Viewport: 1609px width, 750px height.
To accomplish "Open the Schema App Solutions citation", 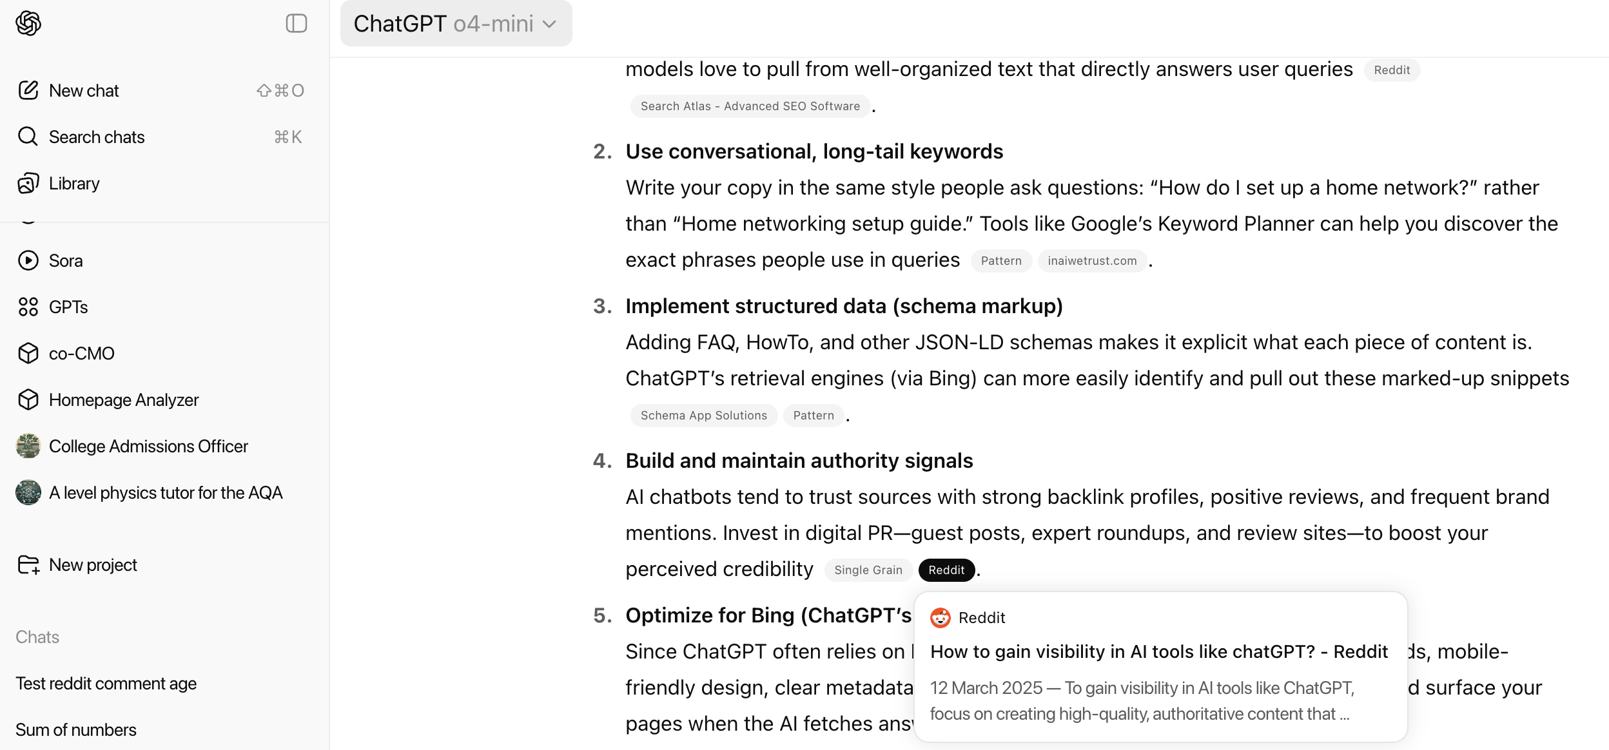I will tap(704, 416).
